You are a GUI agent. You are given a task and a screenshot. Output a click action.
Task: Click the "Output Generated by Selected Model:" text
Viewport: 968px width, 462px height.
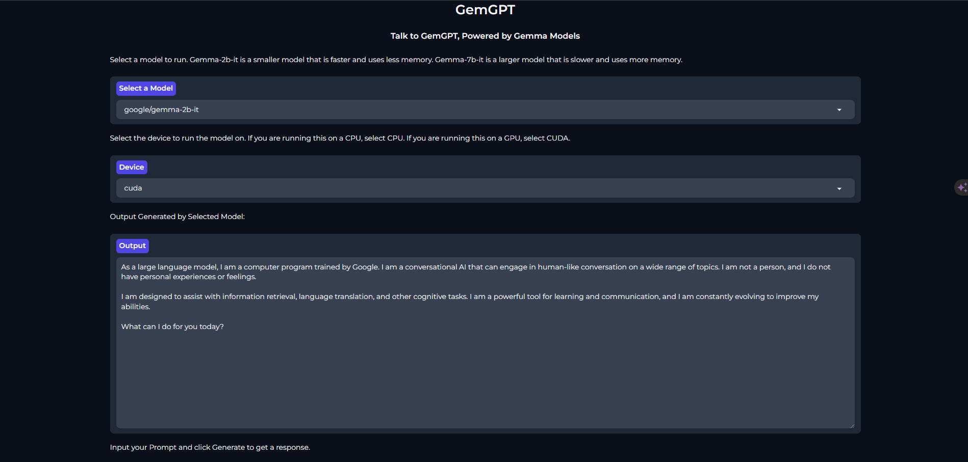click(177, 216)
